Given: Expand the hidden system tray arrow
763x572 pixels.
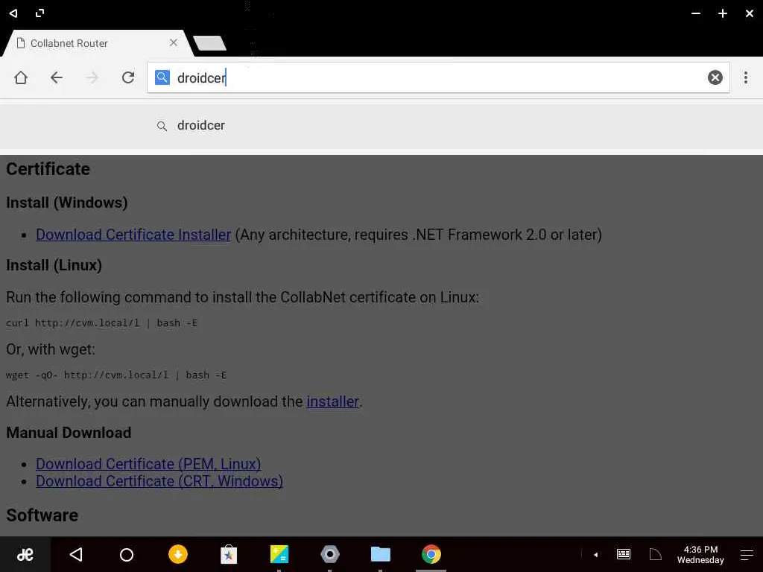Looking at the screenshot, I should 595,554.
